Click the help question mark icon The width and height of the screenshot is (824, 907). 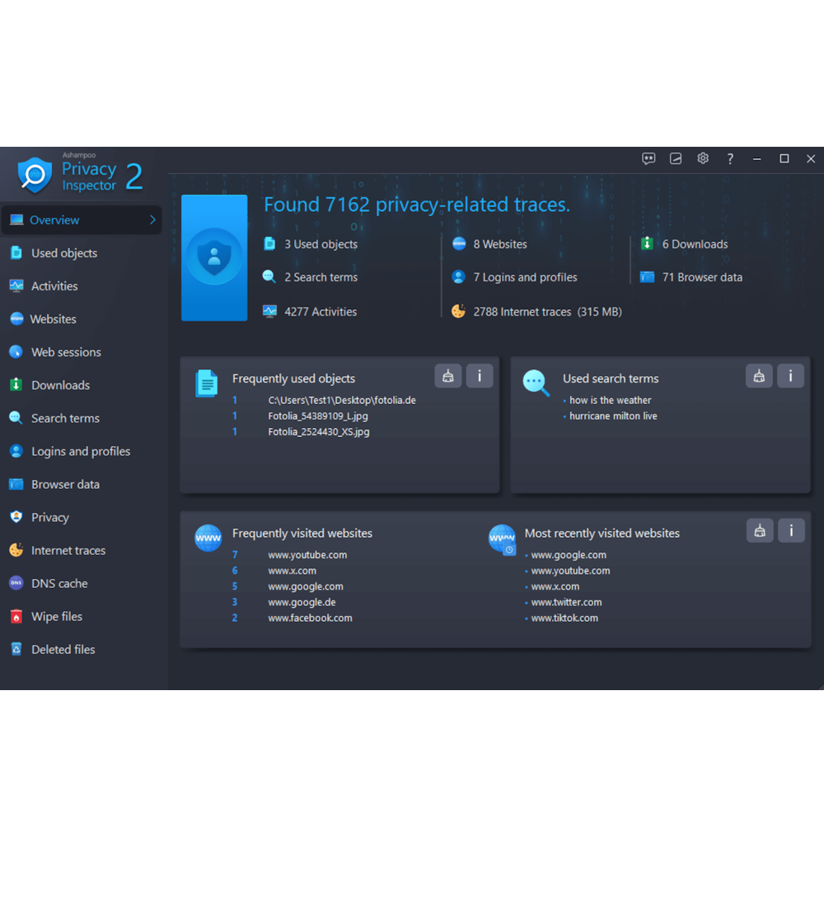pyautogui.click(x=730, y=159)
